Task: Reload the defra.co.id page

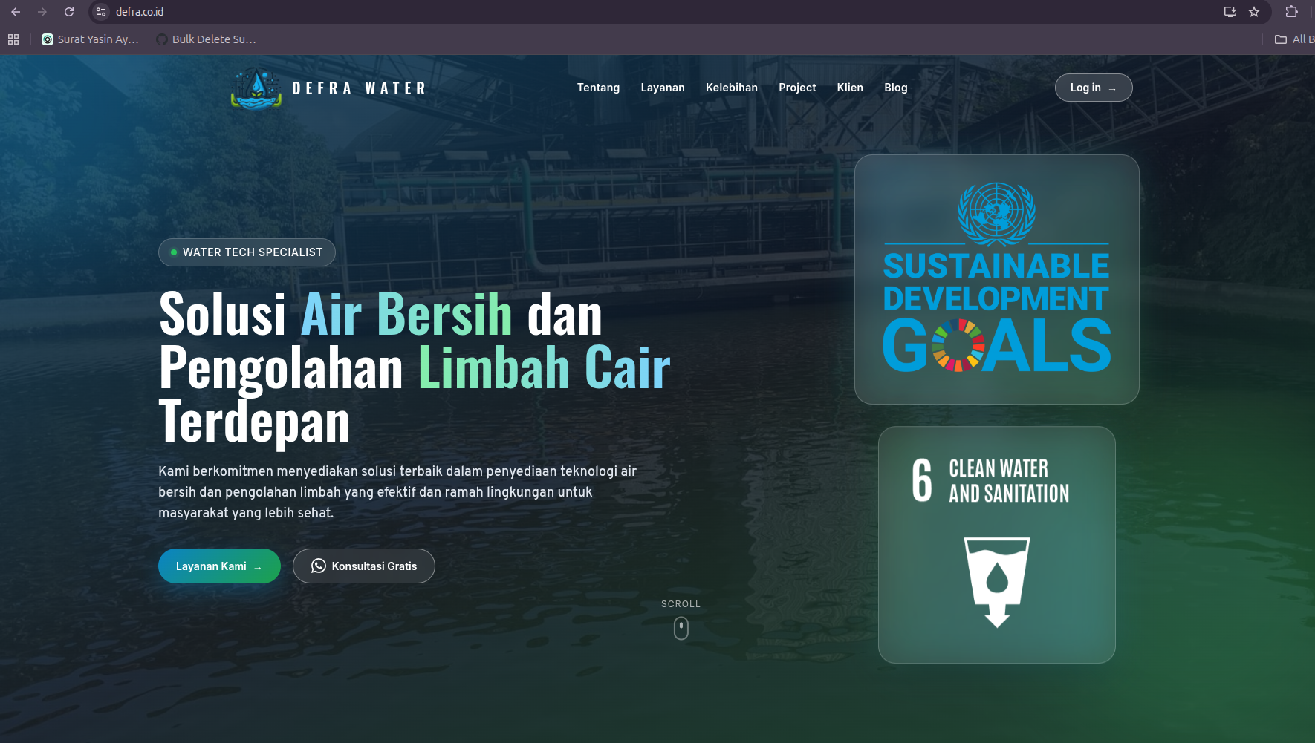Action: click(x=69, y=12)
